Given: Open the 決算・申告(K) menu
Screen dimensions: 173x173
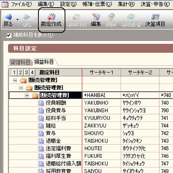Looking at the screenshot, I should (155, 4).
